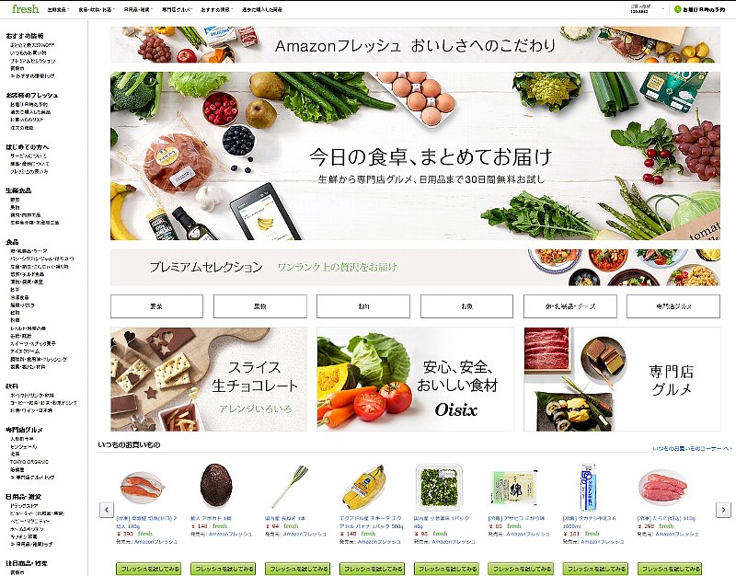Open the Oisix promotional banner
Screen dimensions: 736x576
[x=415, y=379]
